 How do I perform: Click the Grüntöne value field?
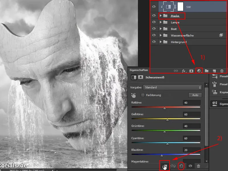[x=192, y=126]
